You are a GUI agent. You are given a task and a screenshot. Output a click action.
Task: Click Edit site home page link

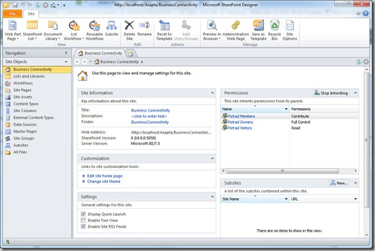(105, 176)
